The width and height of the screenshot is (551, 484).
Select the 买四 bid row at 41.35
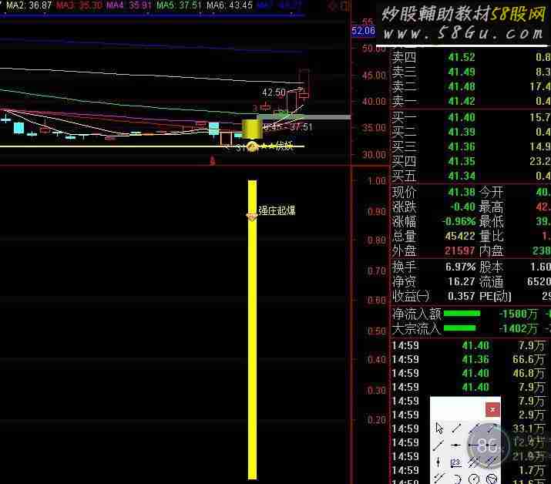pos(471,161)
